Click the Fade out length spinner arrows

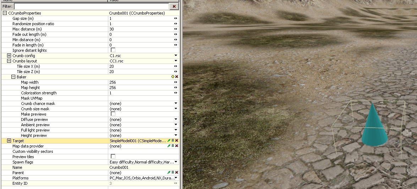pos(176,34)
